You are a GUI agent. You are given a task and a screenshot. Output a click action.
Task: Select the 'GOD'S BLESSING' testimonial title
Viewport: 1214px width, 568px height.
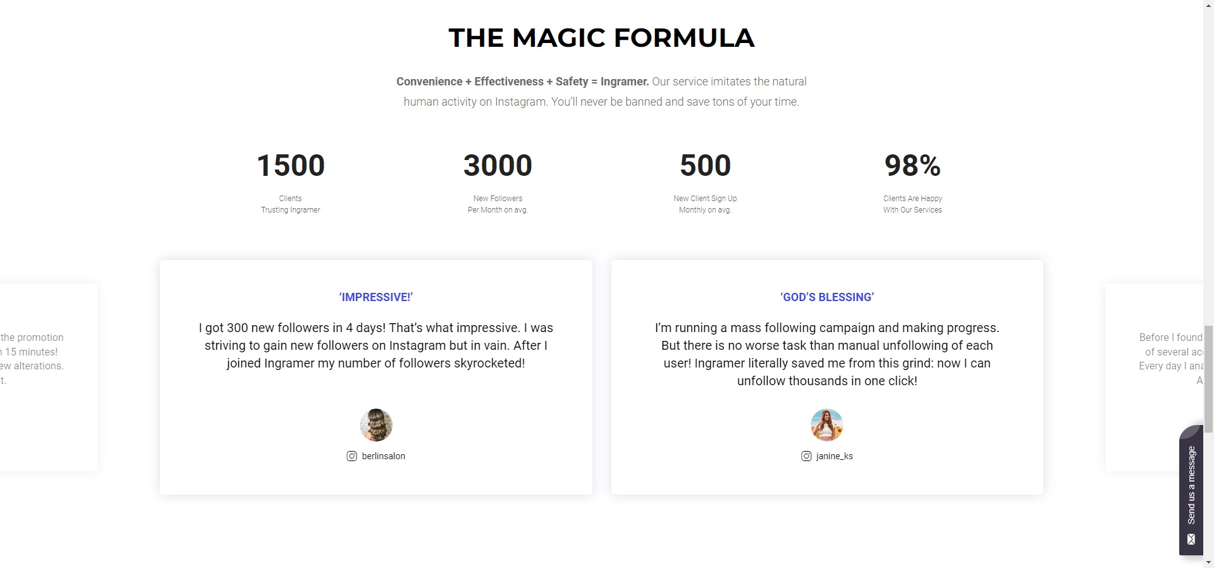(x=827, y=297)
